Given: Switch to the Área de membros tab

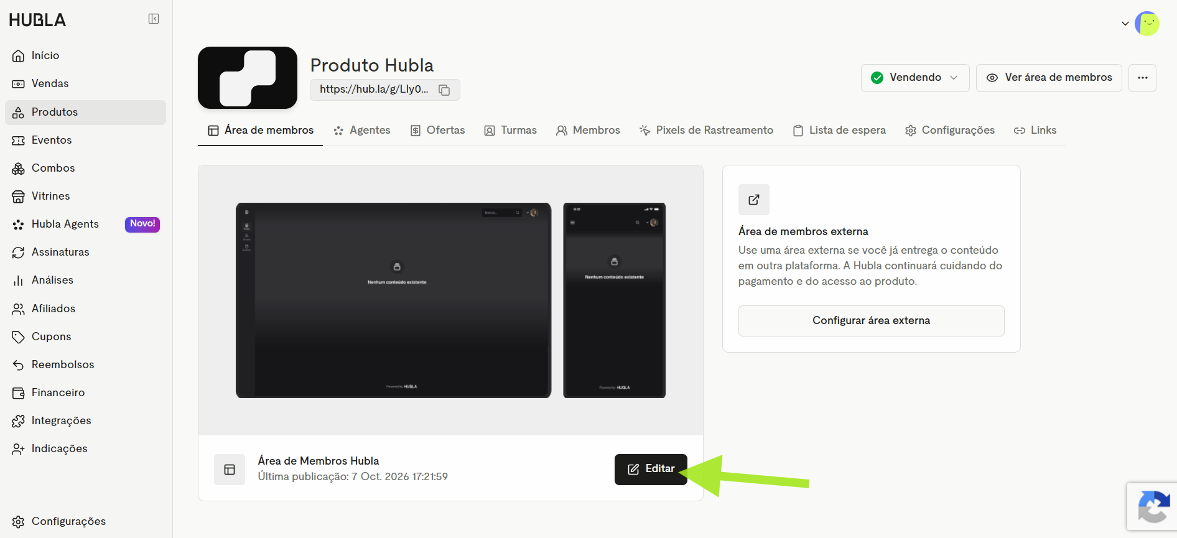Looking at the screenshot, I should click(260, 131).
